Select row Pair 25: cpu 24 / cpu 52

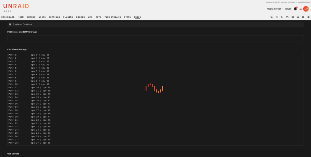point(29,133)
